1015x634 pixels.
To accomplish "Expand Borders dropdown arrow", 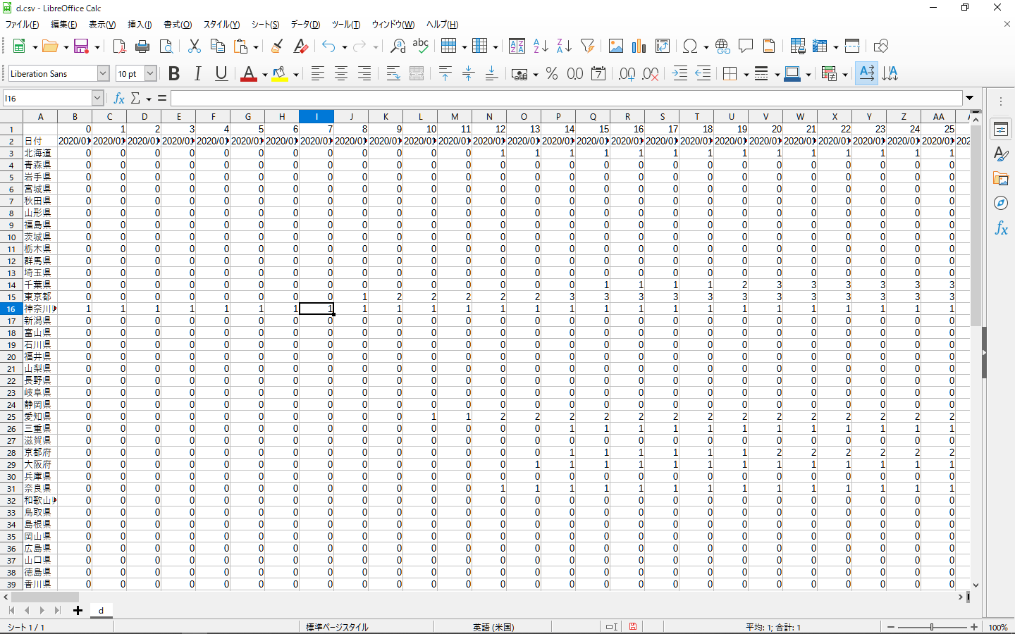I will (x=746, y=75).
